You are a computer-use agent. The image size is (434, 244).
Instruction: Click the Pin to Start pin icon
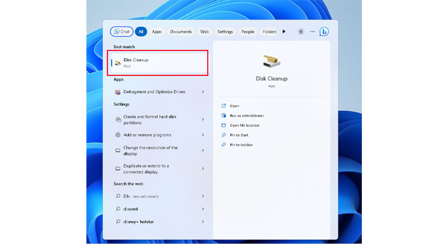click(x=224, y=135)
